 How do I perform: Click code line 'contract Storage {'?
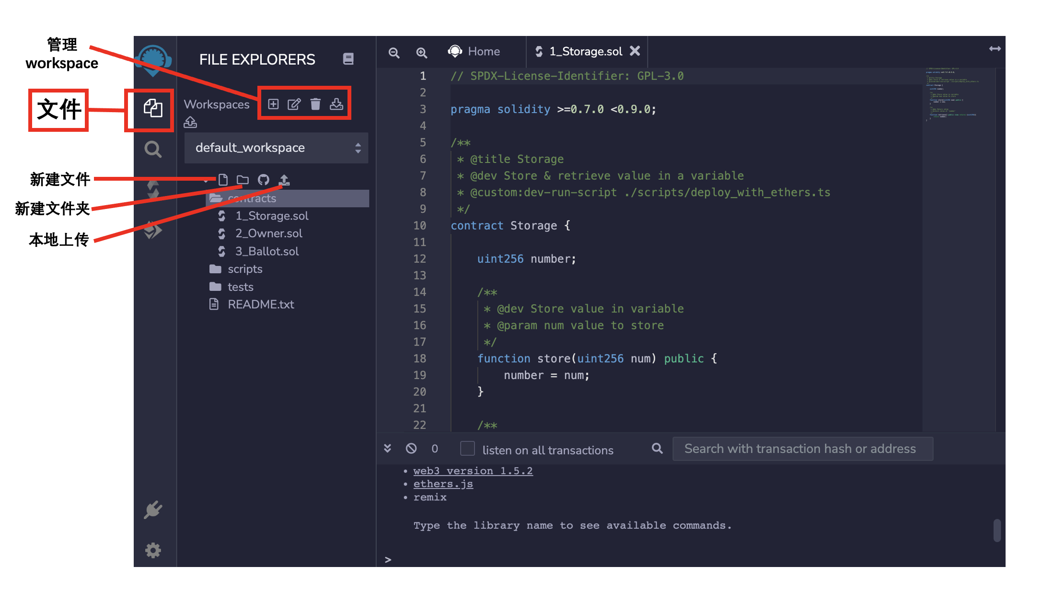(x=510, y=225)
